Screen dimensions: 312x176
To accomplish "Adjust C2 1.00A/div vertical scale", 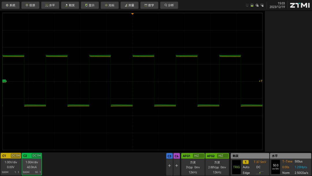I will [x=32, y=162].
